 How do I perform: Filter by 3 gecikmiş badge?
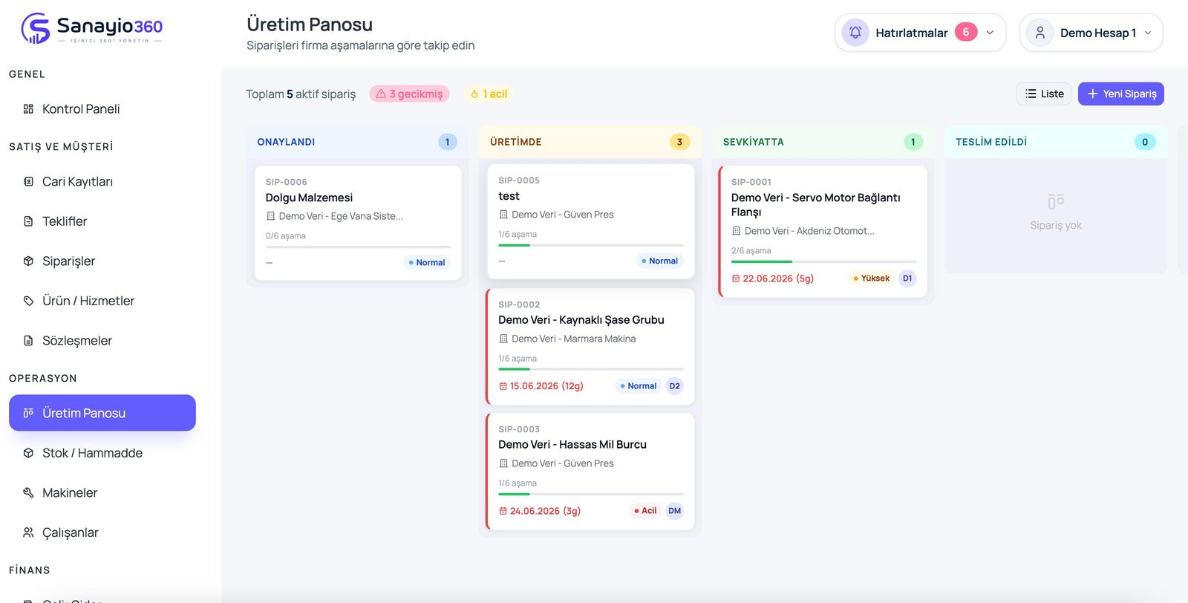point(409,94)
